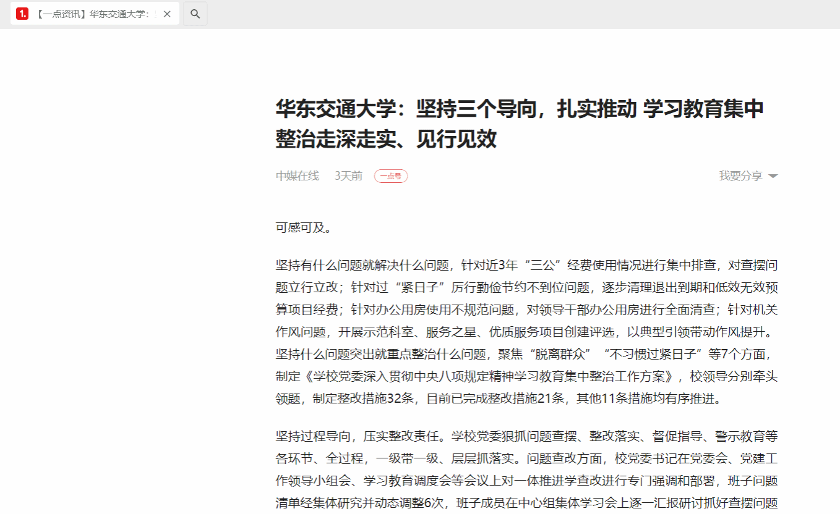Image resolution: width=840 pixels, height=514 pixels.
Task: Select the 【一点资讯】华东交通大学 tab title
Action: pos(93,14)
